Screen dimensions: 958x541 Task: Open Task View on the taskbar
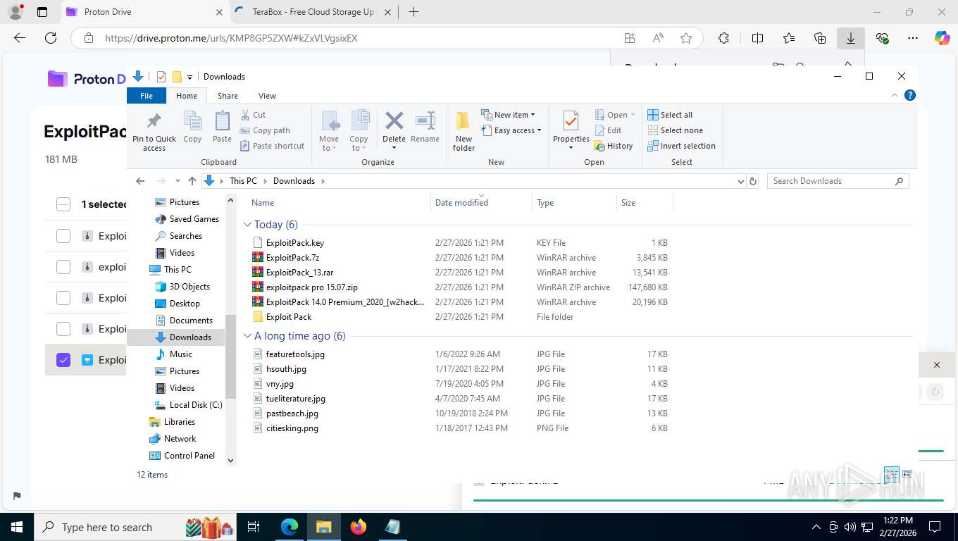[254, 527]
